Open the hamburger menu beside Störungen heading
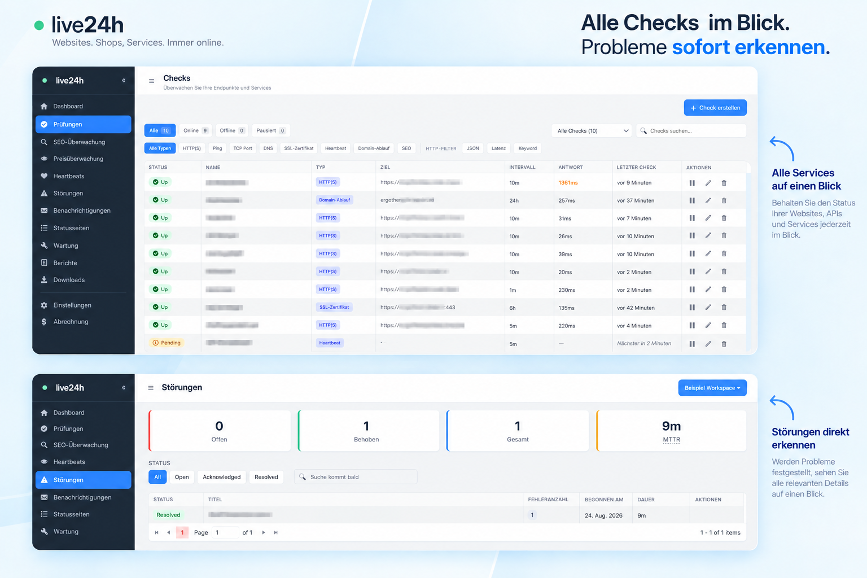 pos(151,388)
